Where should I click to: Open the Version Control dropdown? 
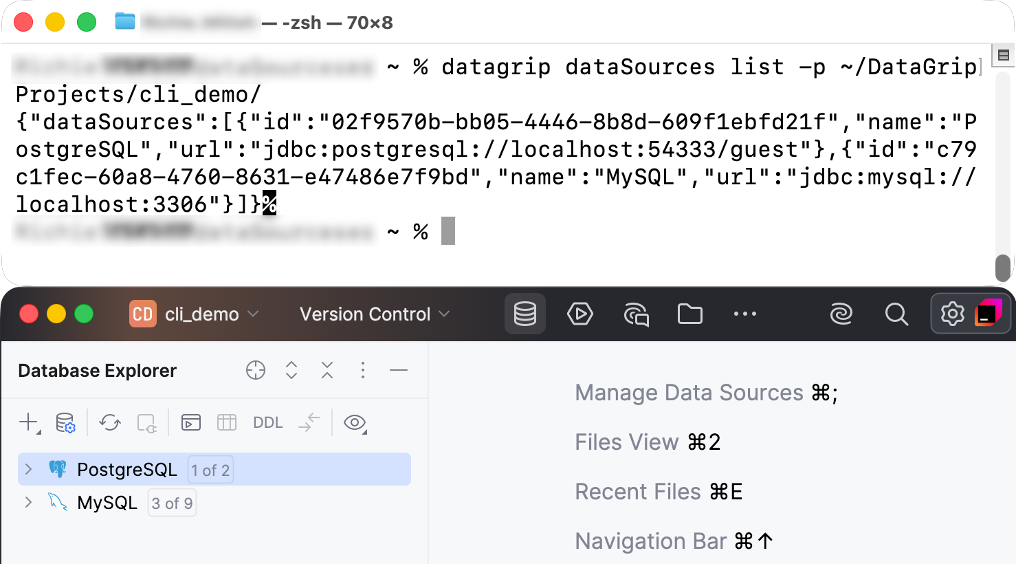(375, 314)
